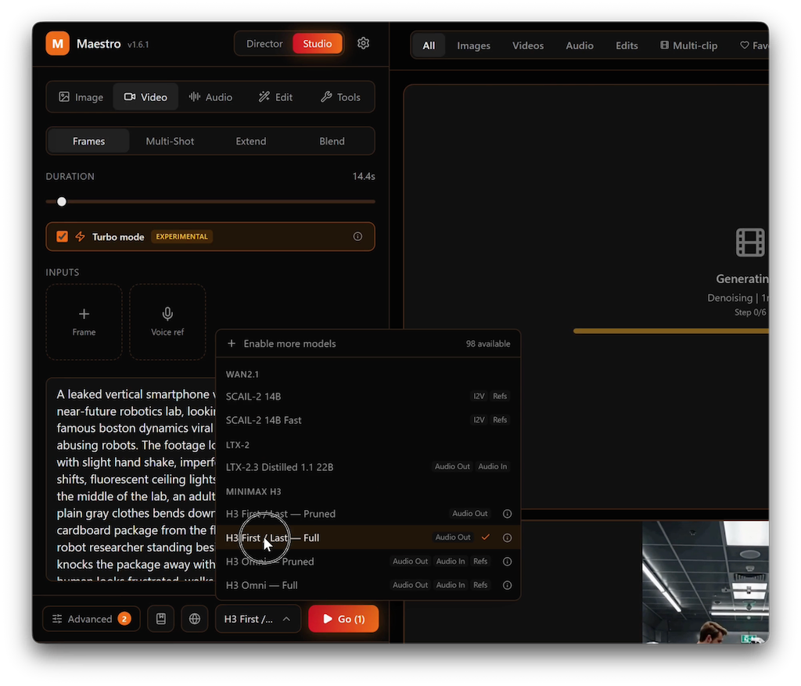Filter gallery by Images

tap(473, 45)
